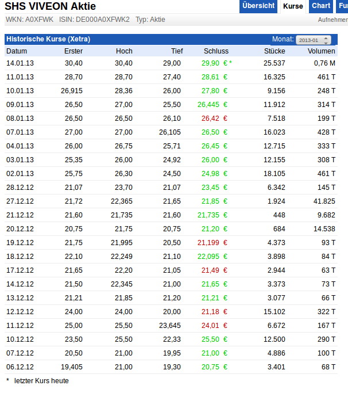
Task: Select the 14.01.13 date cell
Action: tap(20, 63)
